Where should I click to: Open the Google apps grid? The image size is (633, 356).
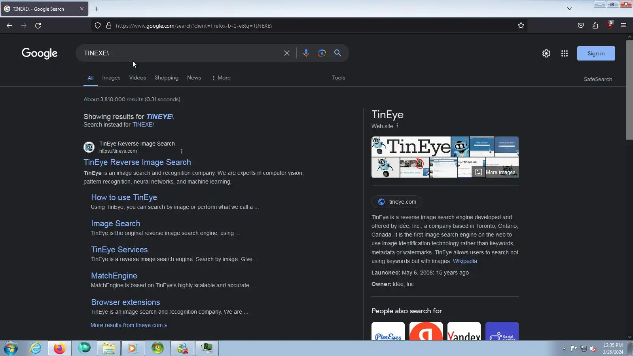point(565,53)
